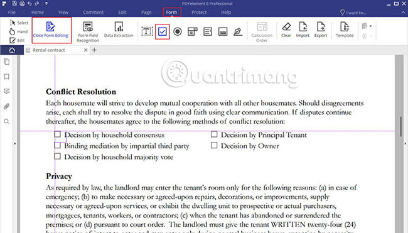Select the List Box form tool
This screenshot has height=233, width=408.
[208, 32]
